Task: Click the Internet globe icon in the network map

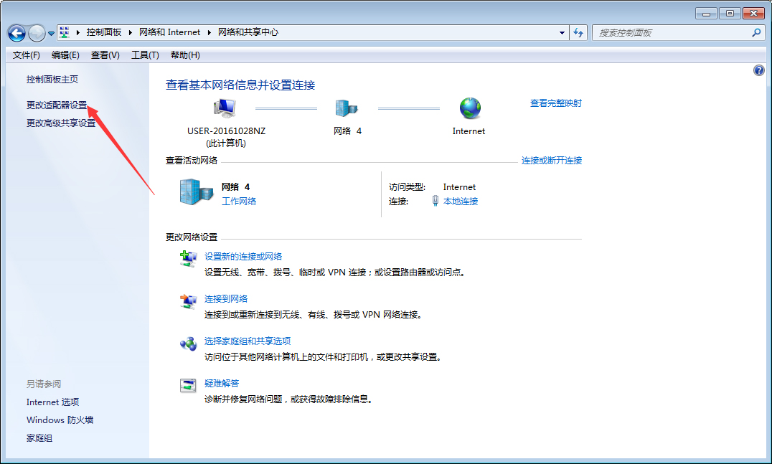Action: (x=469, y=106)
